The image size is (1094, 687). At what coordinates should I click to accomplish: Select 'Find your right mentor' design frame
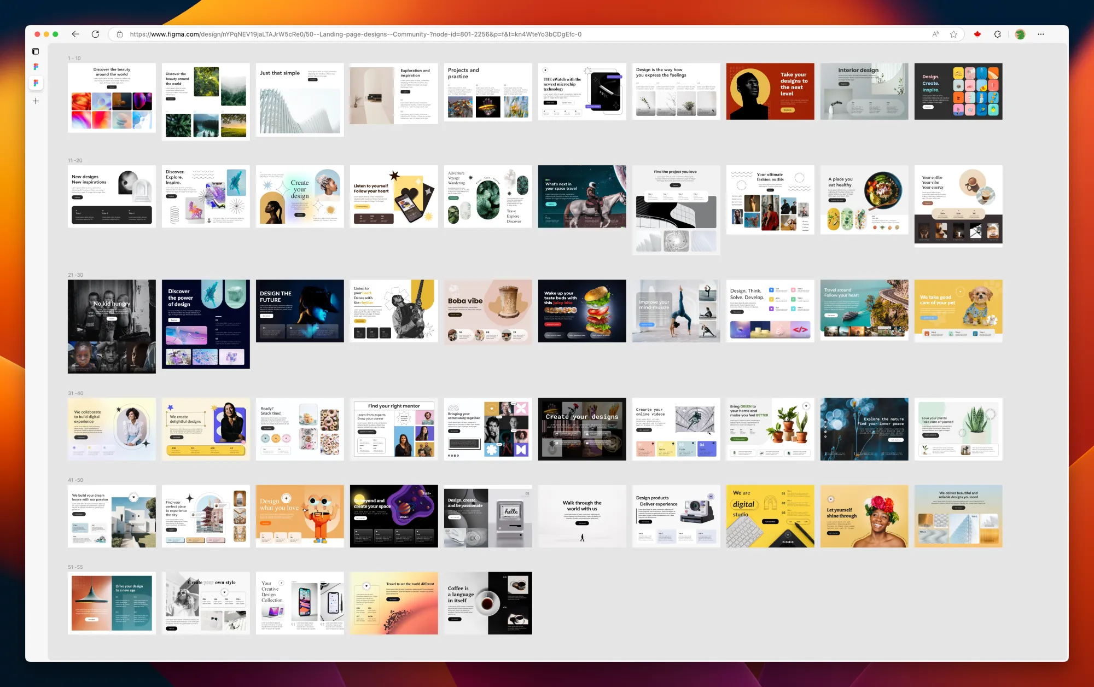click(x=394, y=429)
